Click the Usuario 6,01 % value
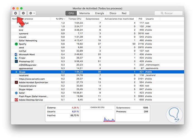Screen dimensions: 195x140 (75, 111)
